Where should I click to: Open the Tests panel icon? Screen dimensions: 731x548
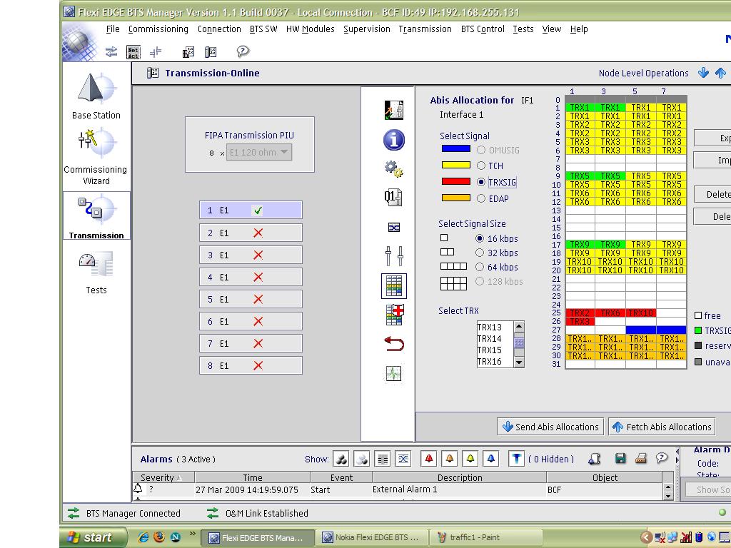click(x=96, y=272)
